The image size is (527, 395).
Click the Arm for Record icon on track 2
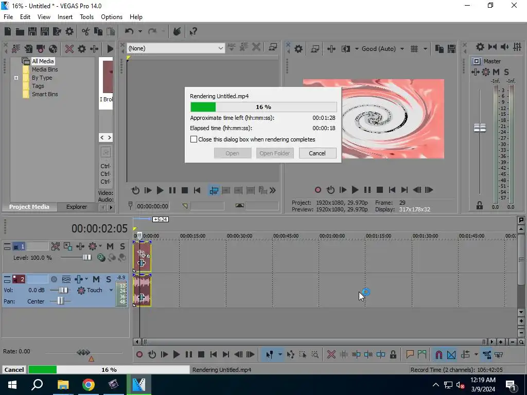pos(54,279)
